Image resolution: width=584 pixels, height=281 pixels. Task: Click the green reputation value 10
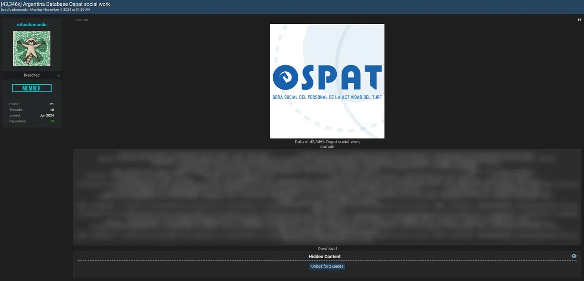point(52,121)
